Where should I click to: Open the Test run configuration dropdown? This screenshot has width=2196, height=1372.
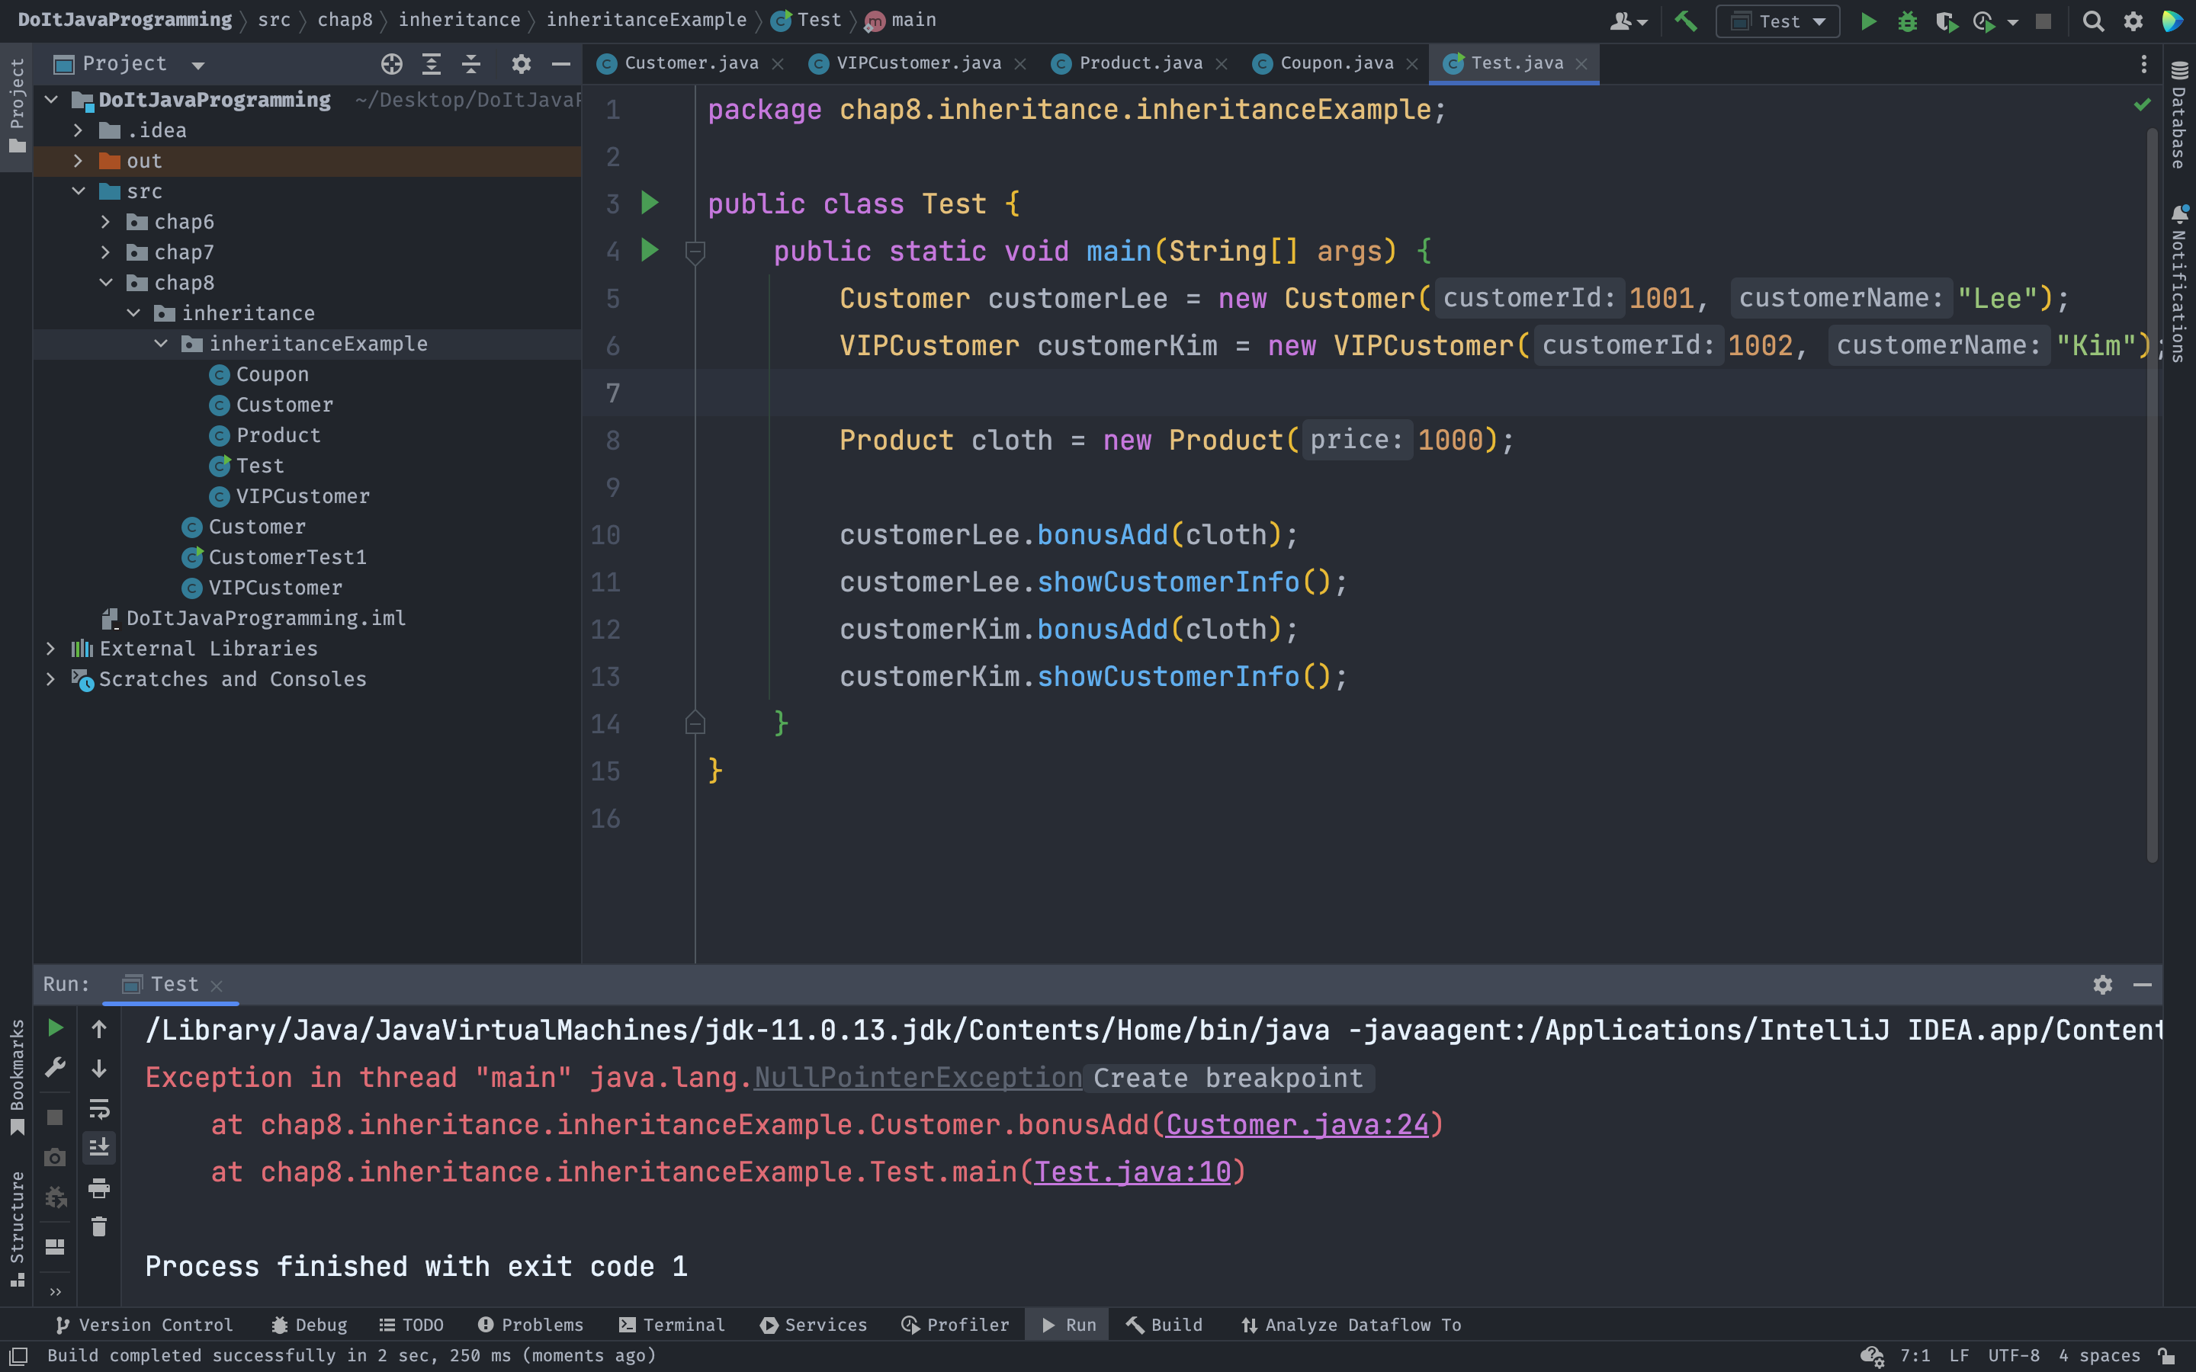(1777, 21)
